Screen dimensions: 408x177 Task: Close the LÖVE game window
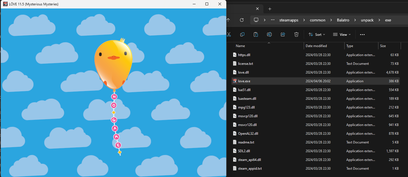(220, 4)
